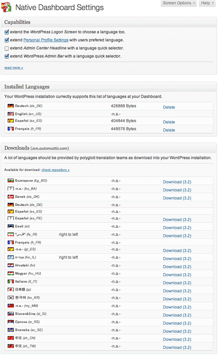This screenshot has width=219, height=360.
Task: Click the Israeli flag beside he_IL
Action: (11, 257)
